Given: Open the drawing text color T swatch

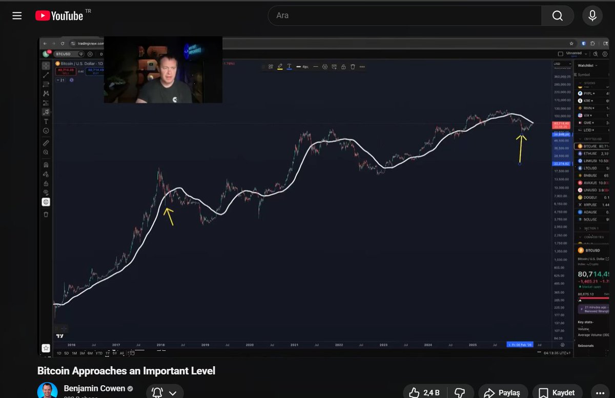Looking at the screenshot, I should 290,67.
